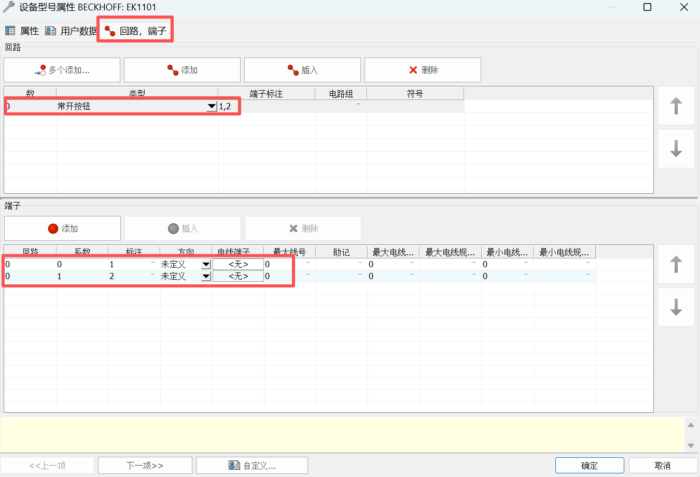Move terminal row down in 端子 section
Image resolution: width=700 pixels, height=477 pixels.
[x=676, y=307]
